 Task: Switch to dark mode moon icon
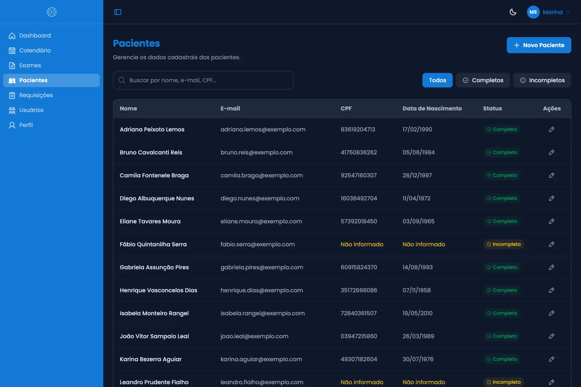513,12
